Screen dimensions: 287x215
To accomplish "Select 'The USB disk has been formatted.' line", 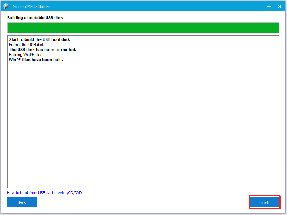I will 43,50.
